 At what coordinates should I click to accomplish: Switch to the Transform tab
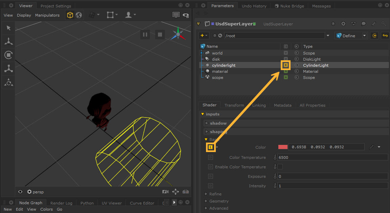[234, 105]
